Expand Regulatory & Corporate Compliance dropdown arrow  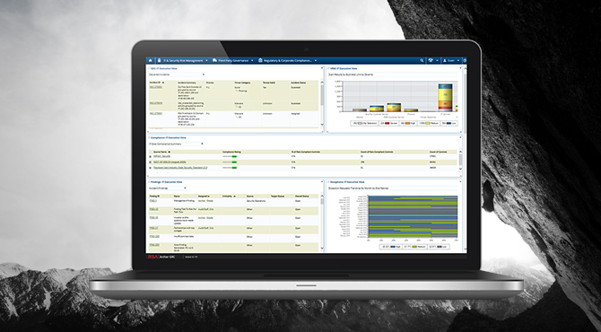(x=316, y=61)
